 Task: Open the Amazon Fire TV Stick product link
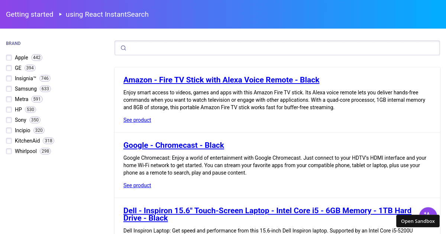221,80
